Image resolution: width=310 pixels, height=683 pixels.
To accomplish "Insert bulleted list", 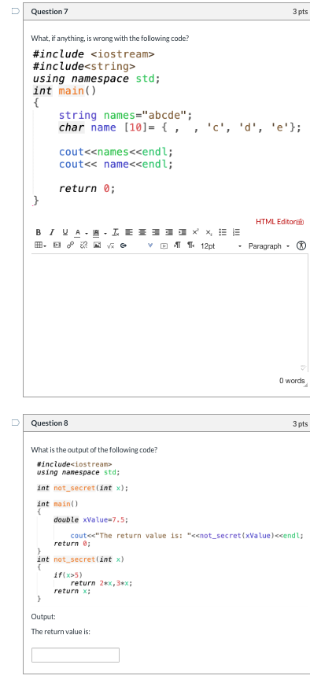I will pyautogui.click(x=222, y=232).
